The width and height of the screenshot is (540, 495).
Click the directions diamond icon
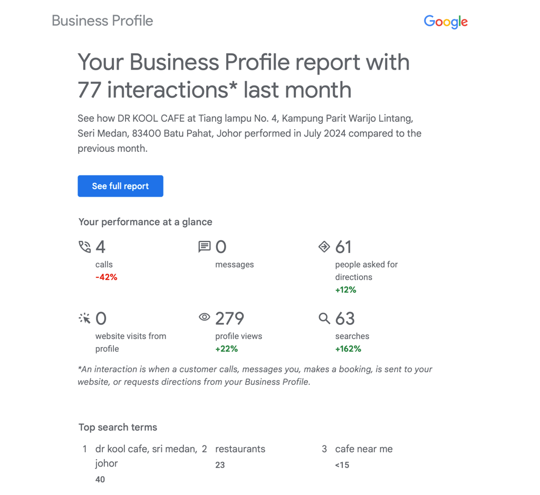pyautogui.click(x=324, y=246)
